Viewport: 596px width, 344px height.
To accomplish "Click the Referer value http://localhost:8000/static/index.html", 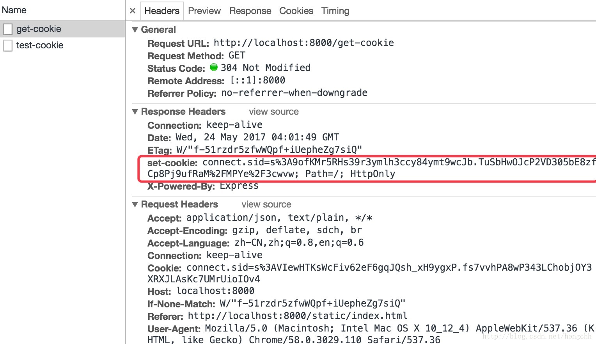I will click(298, 316).
